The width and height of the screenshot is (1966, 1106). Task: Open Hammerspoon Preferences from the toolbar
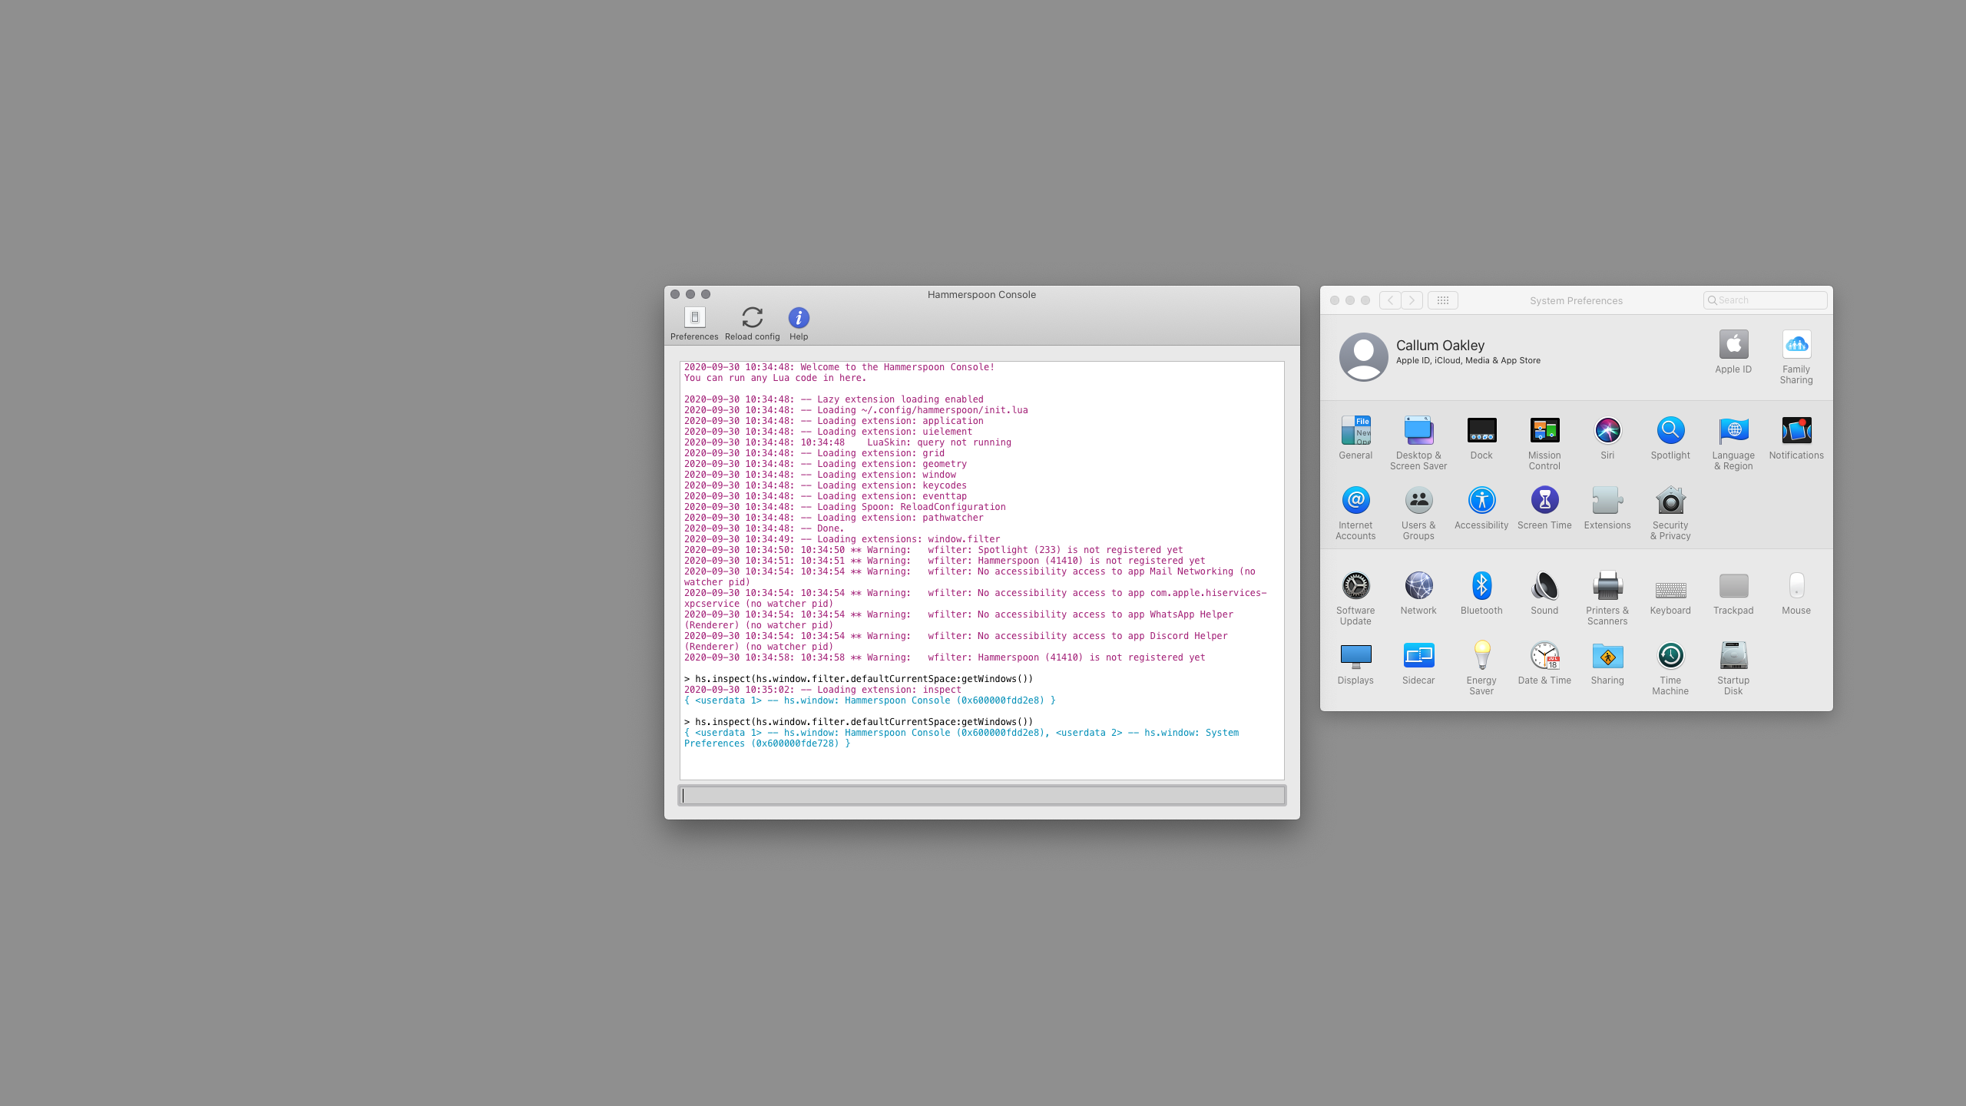pyautogui.click(x=694, y=323)
